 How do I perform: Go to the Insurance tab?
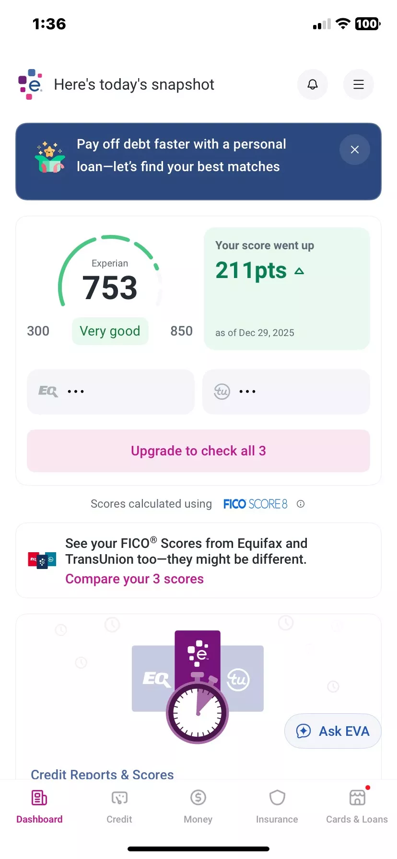[x=277, y=806]
